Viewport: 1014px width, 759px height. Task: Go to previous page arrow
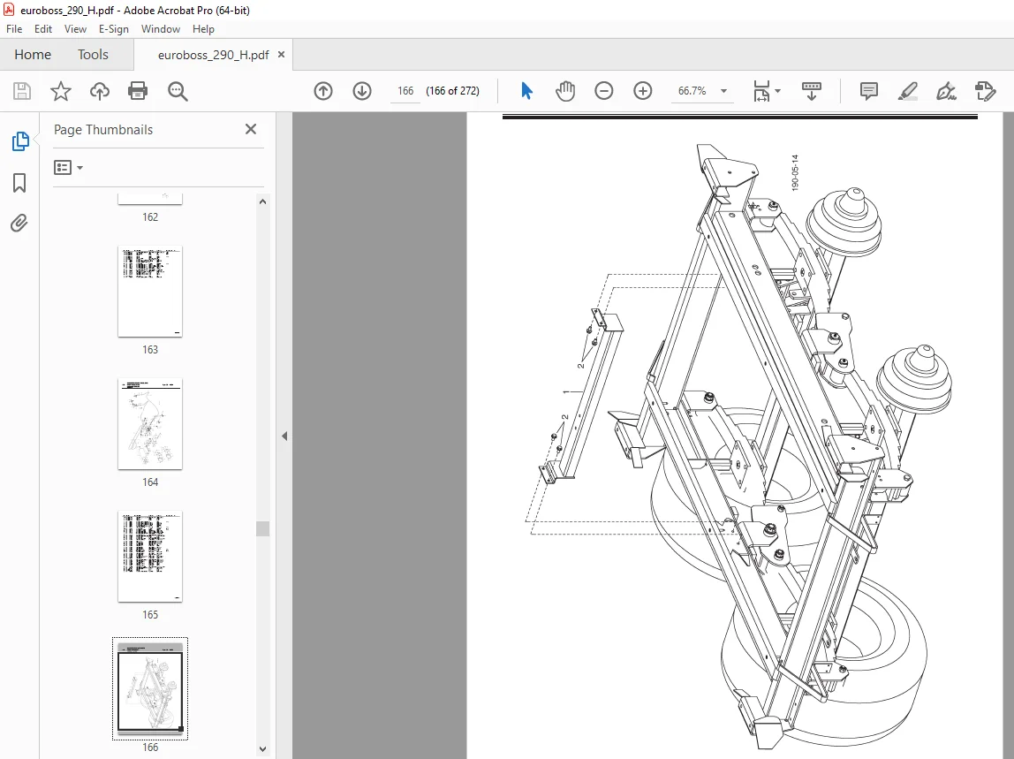323,91
